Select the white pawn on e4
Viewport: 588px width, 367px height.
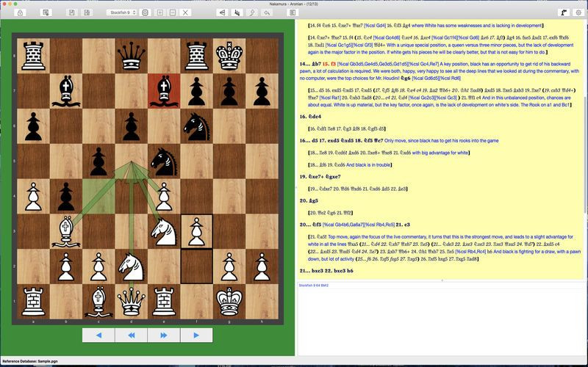coord(164,196)
